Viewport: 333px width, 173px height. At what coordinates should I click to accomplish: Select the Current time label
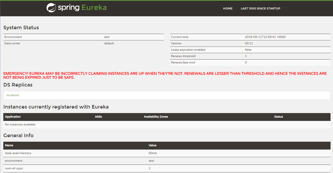pos(180,37)
